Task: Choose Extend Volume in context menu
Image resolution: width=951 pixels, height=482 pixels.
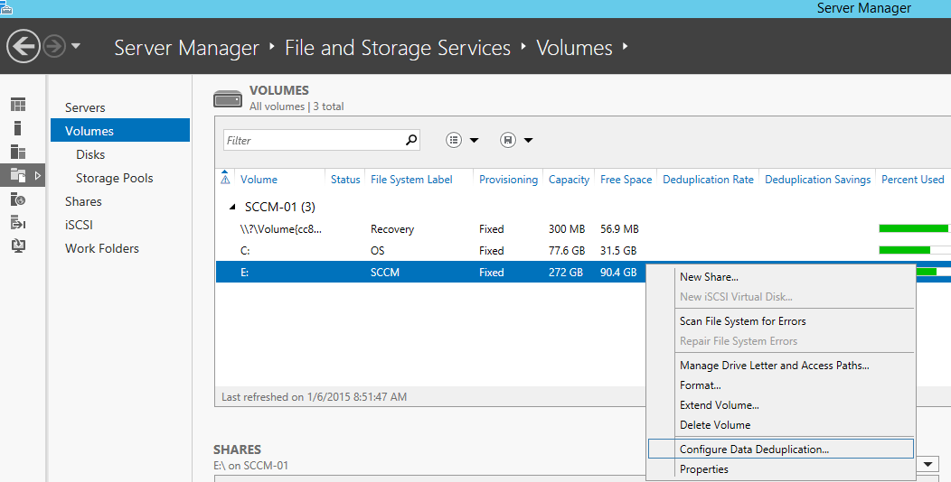Action: coord(719,405)
